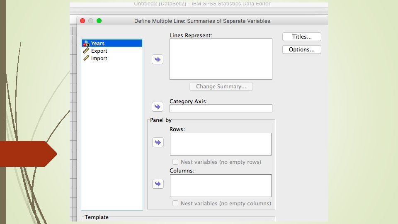Select the Export variable in list

tap(99, 51)
